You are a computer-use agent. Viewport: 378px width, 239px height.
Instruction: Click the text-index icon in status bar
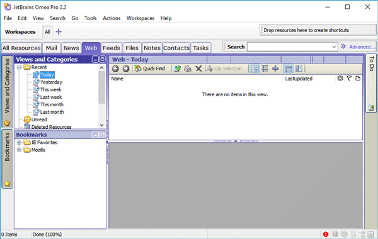click(362, 234)
